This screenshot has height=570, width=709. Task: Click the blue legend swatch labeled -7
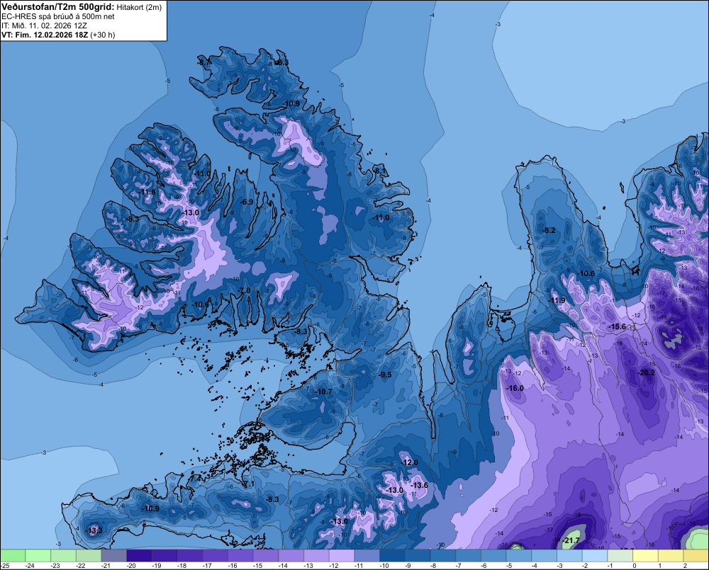click(469, 555)
